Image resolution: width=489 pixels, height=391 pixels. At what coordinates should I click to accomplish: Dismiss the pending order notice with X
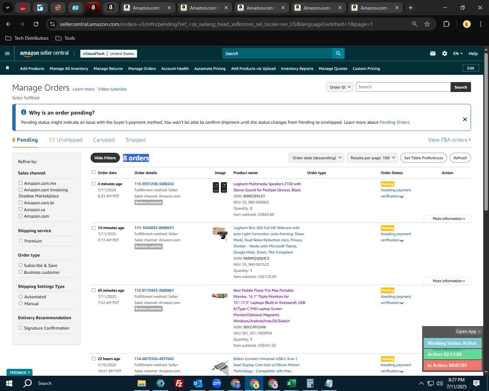click(x=465, y=119)
